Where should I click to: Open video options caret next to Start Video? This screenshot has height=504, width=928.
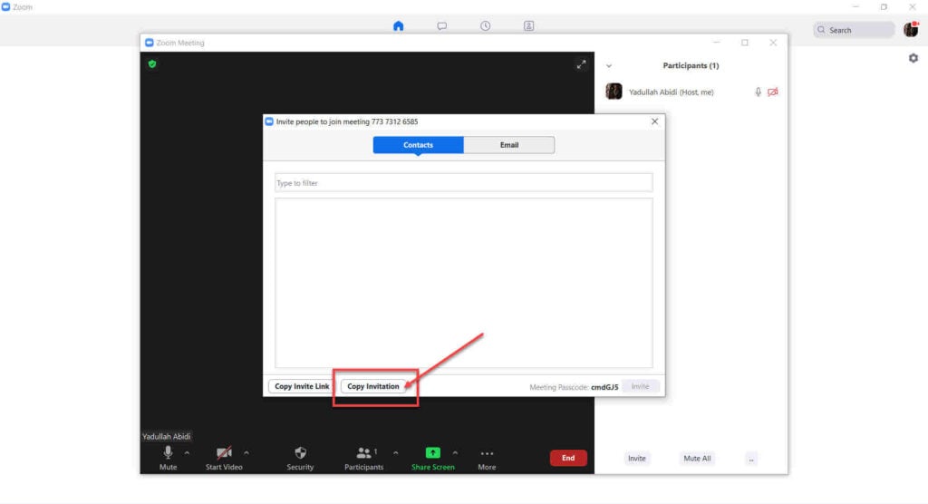coord(246,453)
